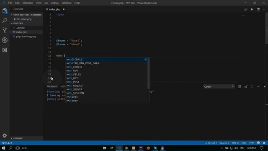This screenshot has width=268, height=151.
Task: Open the Windows Start menu
Action: tap(3, 148)
